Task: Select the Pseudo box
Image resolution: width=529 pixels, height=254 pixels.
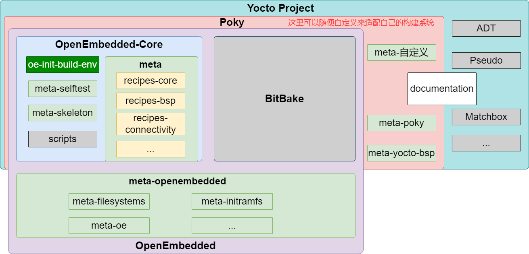Action: [x=486, y=60]
